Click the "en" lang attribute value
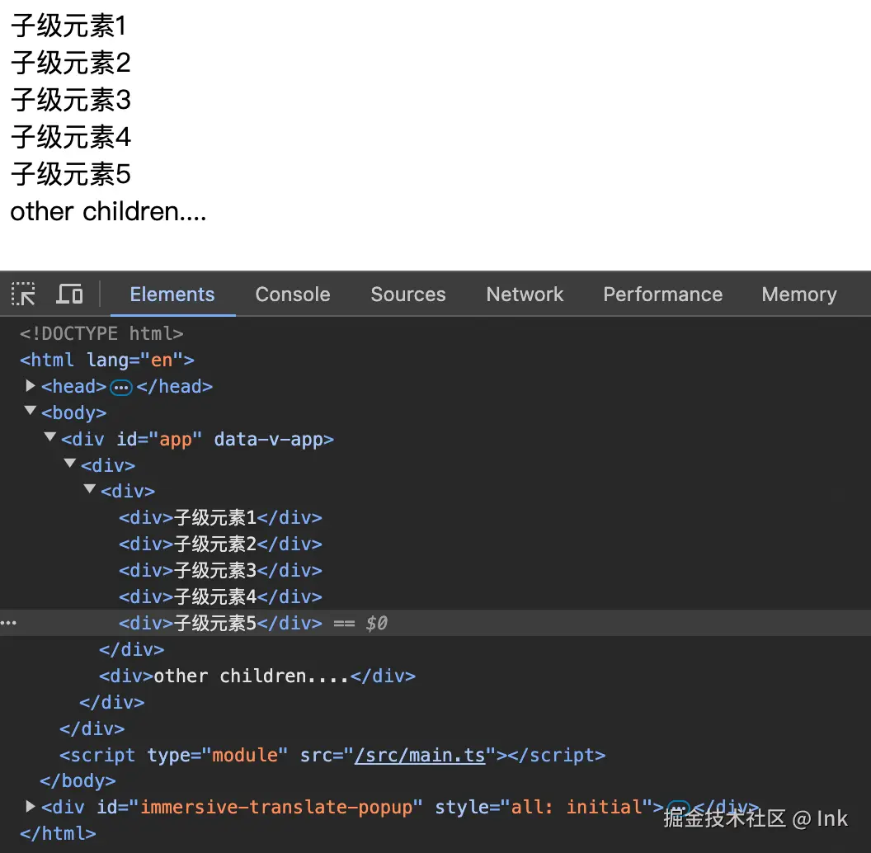The width and height of the screenshot is (871, 853). [x=162, y=361]
